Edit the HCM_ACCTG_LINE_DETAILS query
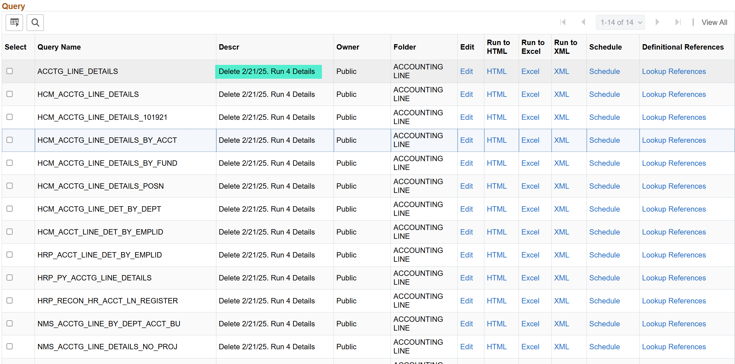 click(x=466, y=94)
